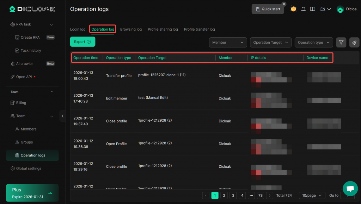Change the 10/page size dropdown

[312, 196]
